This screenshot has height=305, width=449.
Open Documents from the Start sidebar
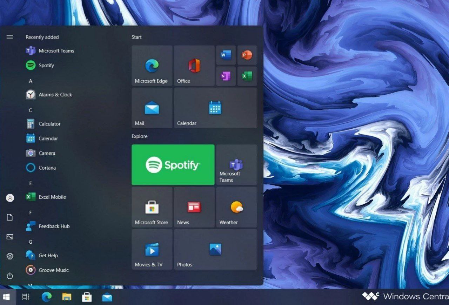click(10, 217)
